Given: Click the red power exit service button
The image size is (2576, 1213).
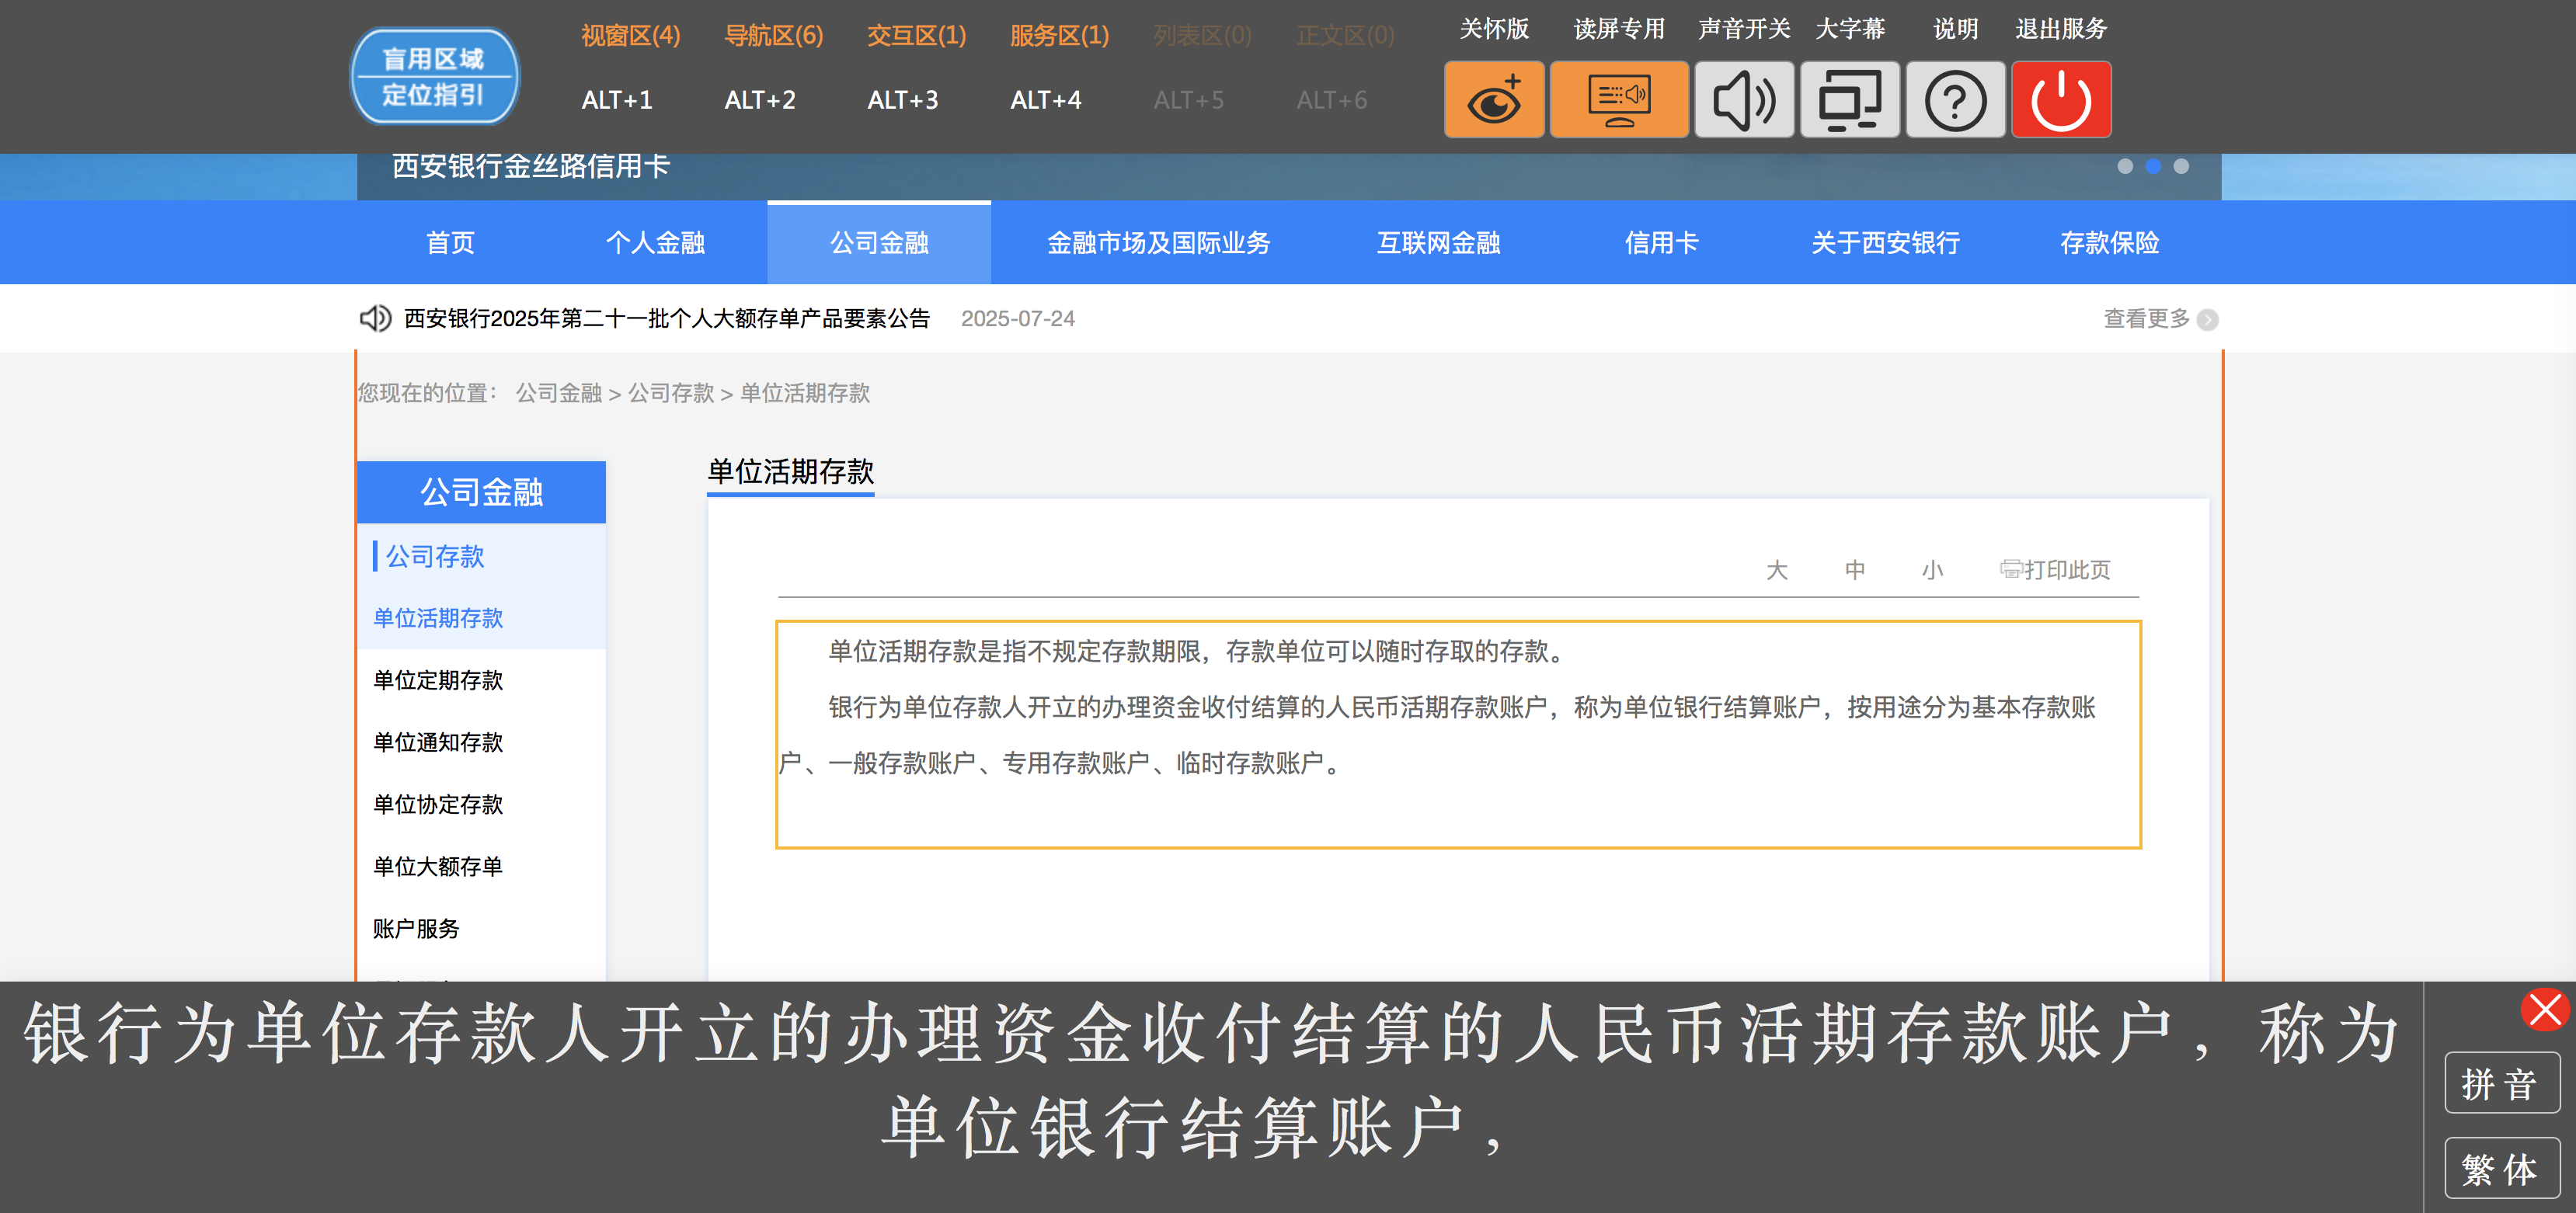Looking at the screenshot, I should pos(2061,99).
